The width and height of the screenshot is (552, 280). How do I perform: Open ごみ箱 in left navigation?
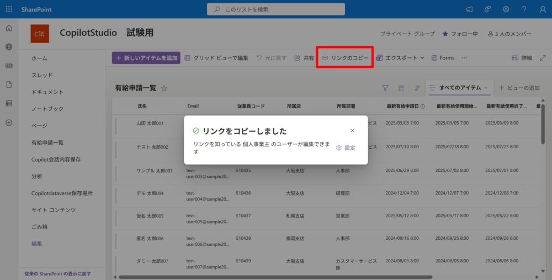41,227
